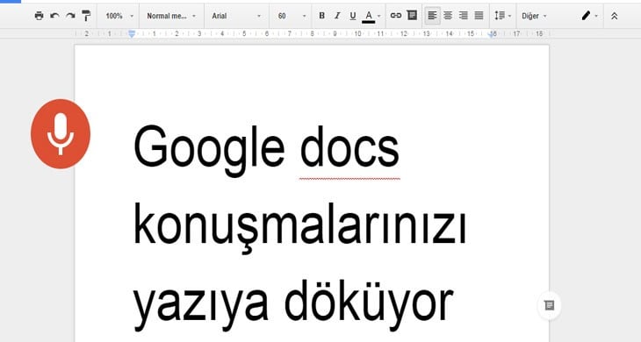Toggle italic formatting

(337, 16)
